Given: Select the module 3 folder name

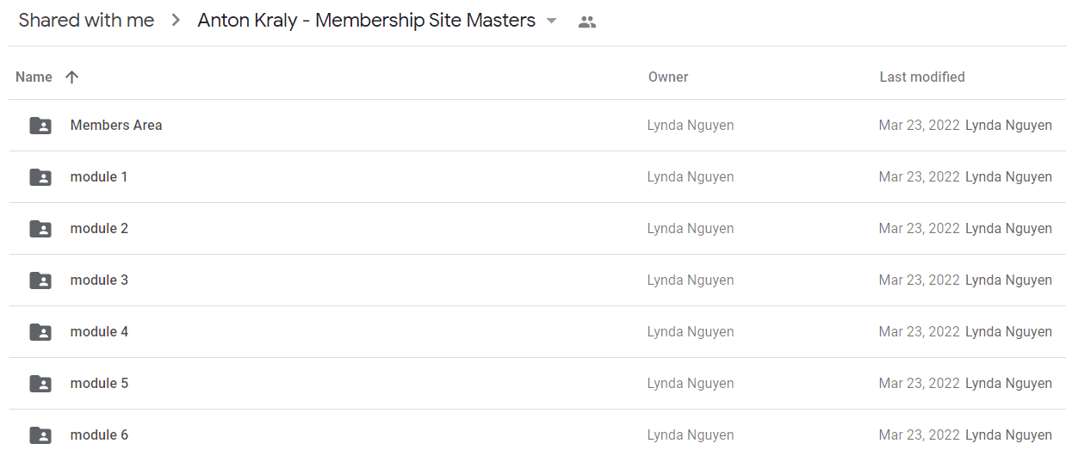Looking at the screenshot, I should (x=99, y=280).
